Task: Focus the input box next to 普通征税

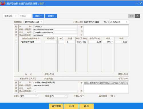Action: (25, 16)
